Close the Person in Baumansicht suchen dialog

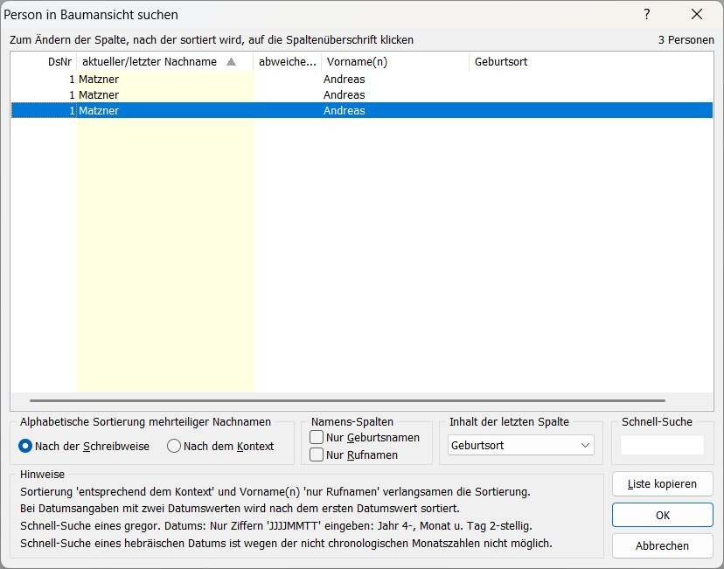(x=697, y=14)
